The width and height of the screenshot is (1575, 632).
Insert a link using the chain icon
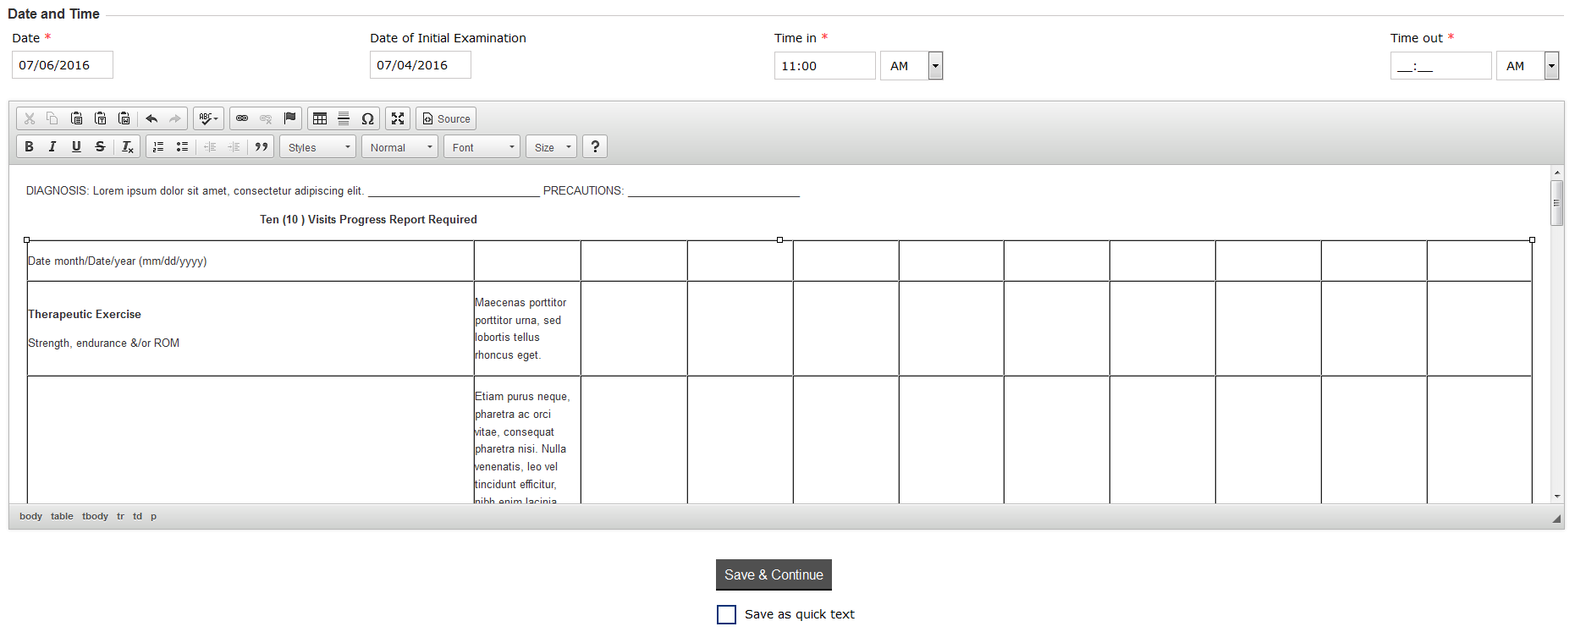click(242, 118)
